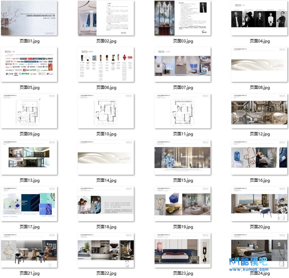The image size is (289, 278).
Task: Select the 页面22.jpg filename label
Action: (106, 273)
